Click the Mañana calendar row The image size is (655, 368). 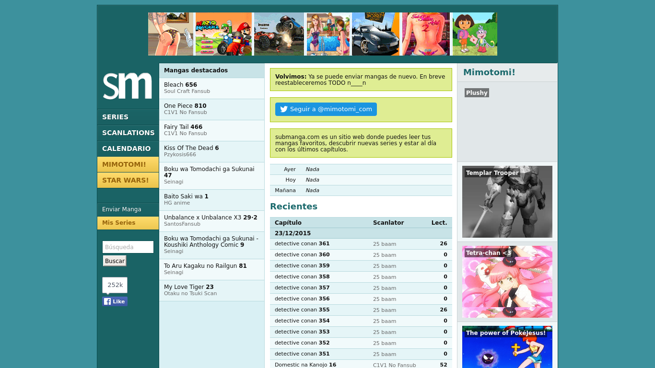[361, 191]
